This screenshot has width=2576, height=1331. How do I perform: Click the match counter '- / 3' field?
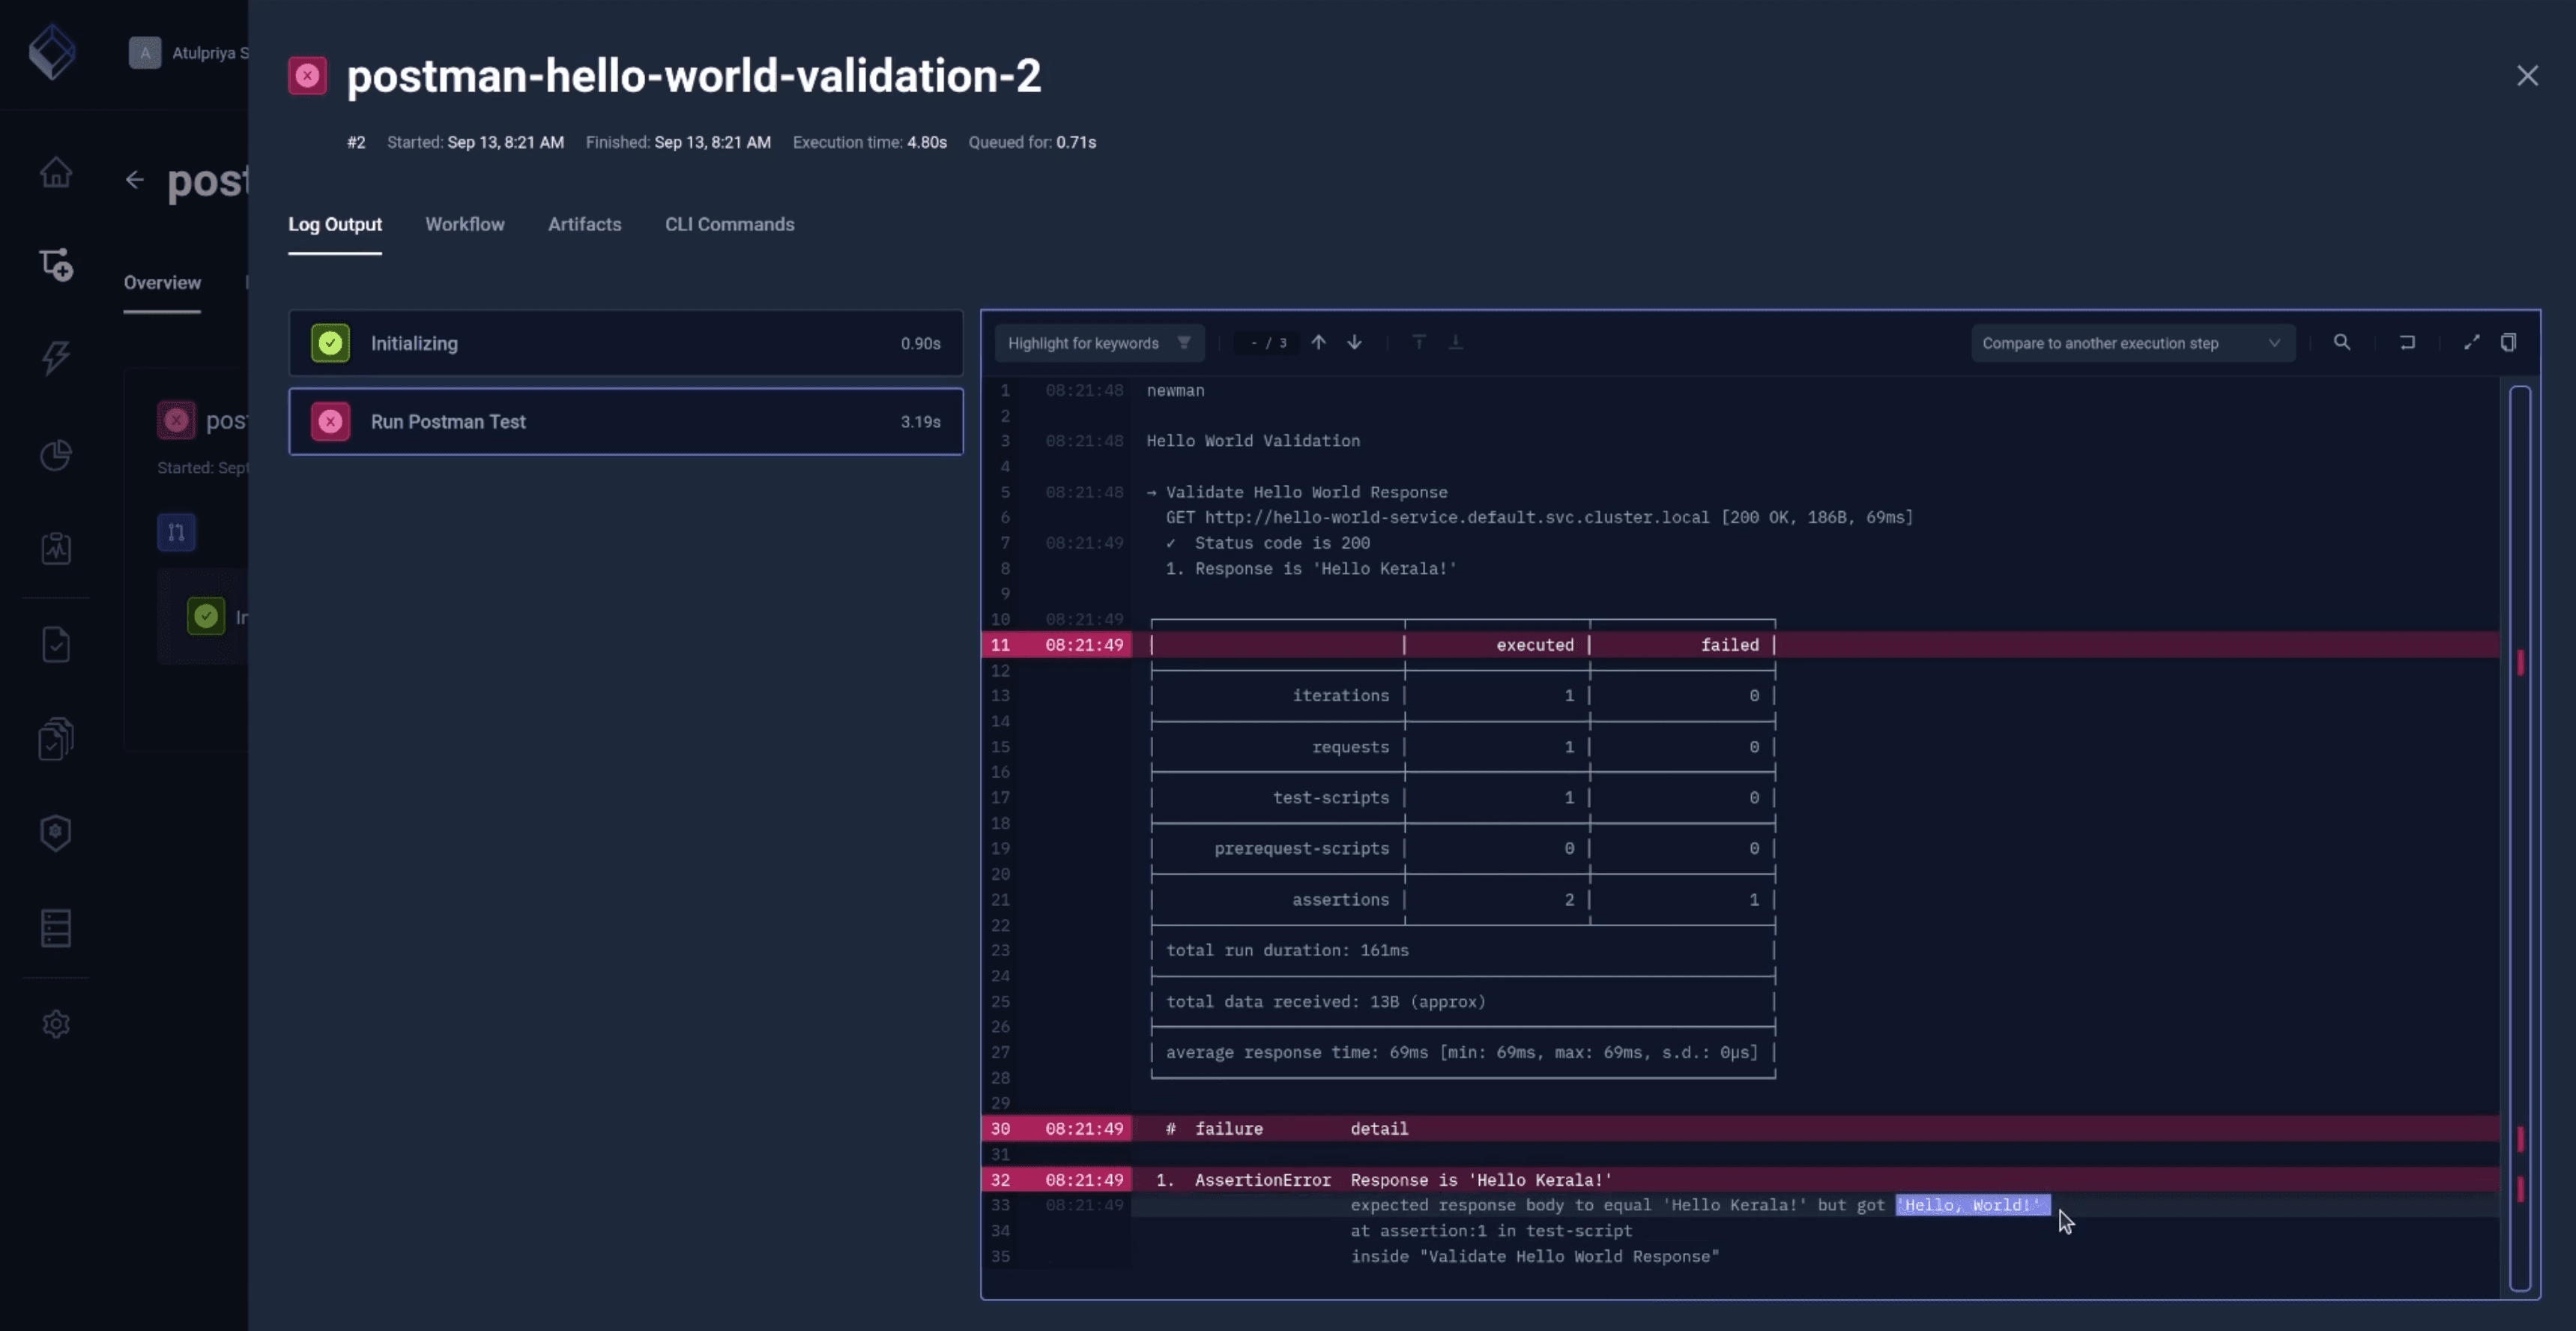click(x=1268, y=343)
